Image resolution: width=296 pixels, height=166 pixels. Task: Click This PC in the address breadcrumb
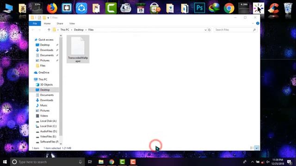(65, 30)
